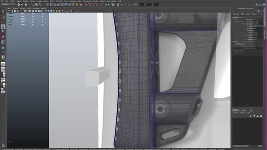Click the Translate X value field
Image resolution: width=267 pixels, height=150 pixels.
[x=258, y=20]
